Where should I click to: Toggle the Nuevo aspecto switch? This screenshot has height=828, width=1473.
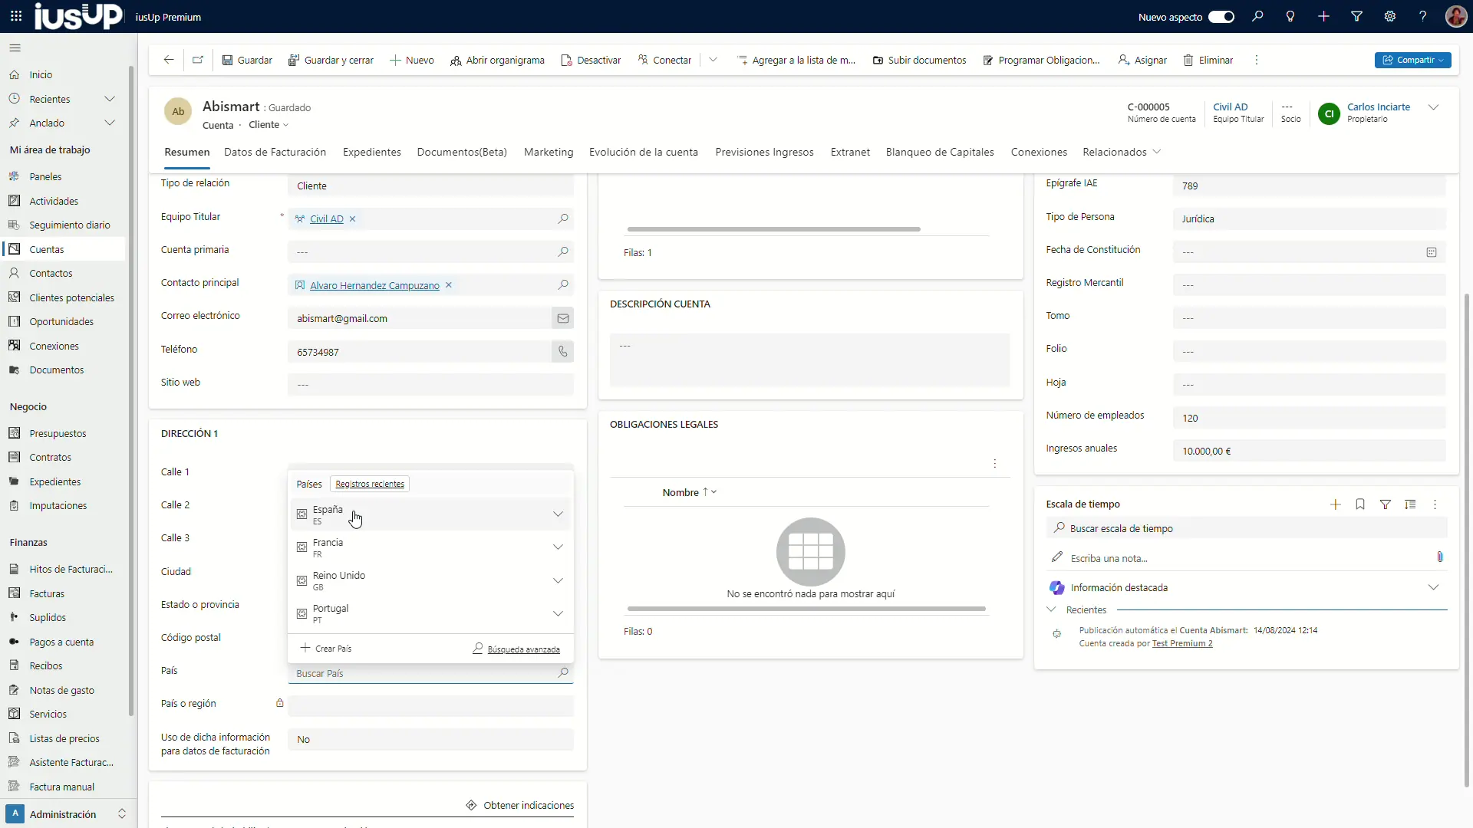pyautogui.click(x=1221, y=17)
